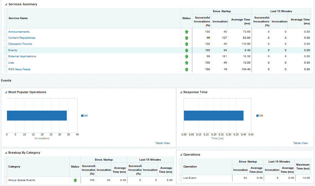This screenshot has width=315, height=186.
Task: Click the blue List legend swatch in Response Time
Action: [257, 116]
